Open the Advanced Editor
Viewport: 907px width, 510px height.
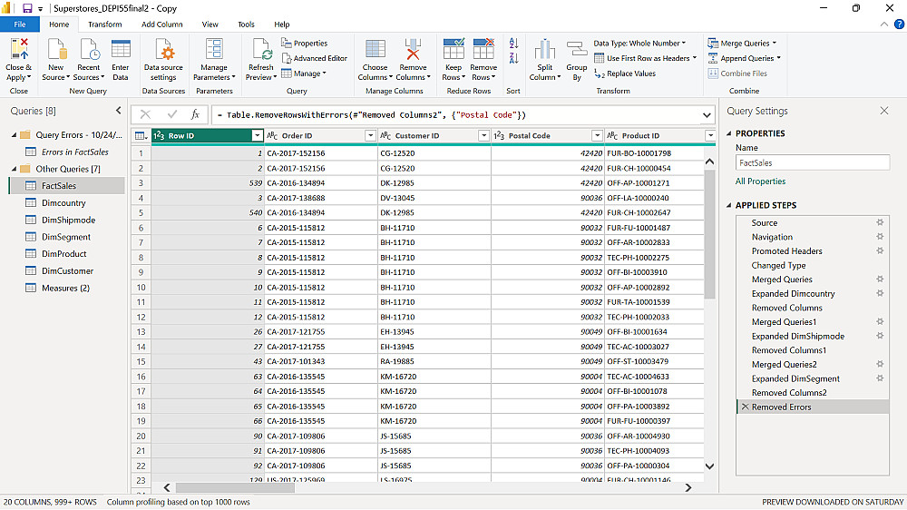click(315, 58)
